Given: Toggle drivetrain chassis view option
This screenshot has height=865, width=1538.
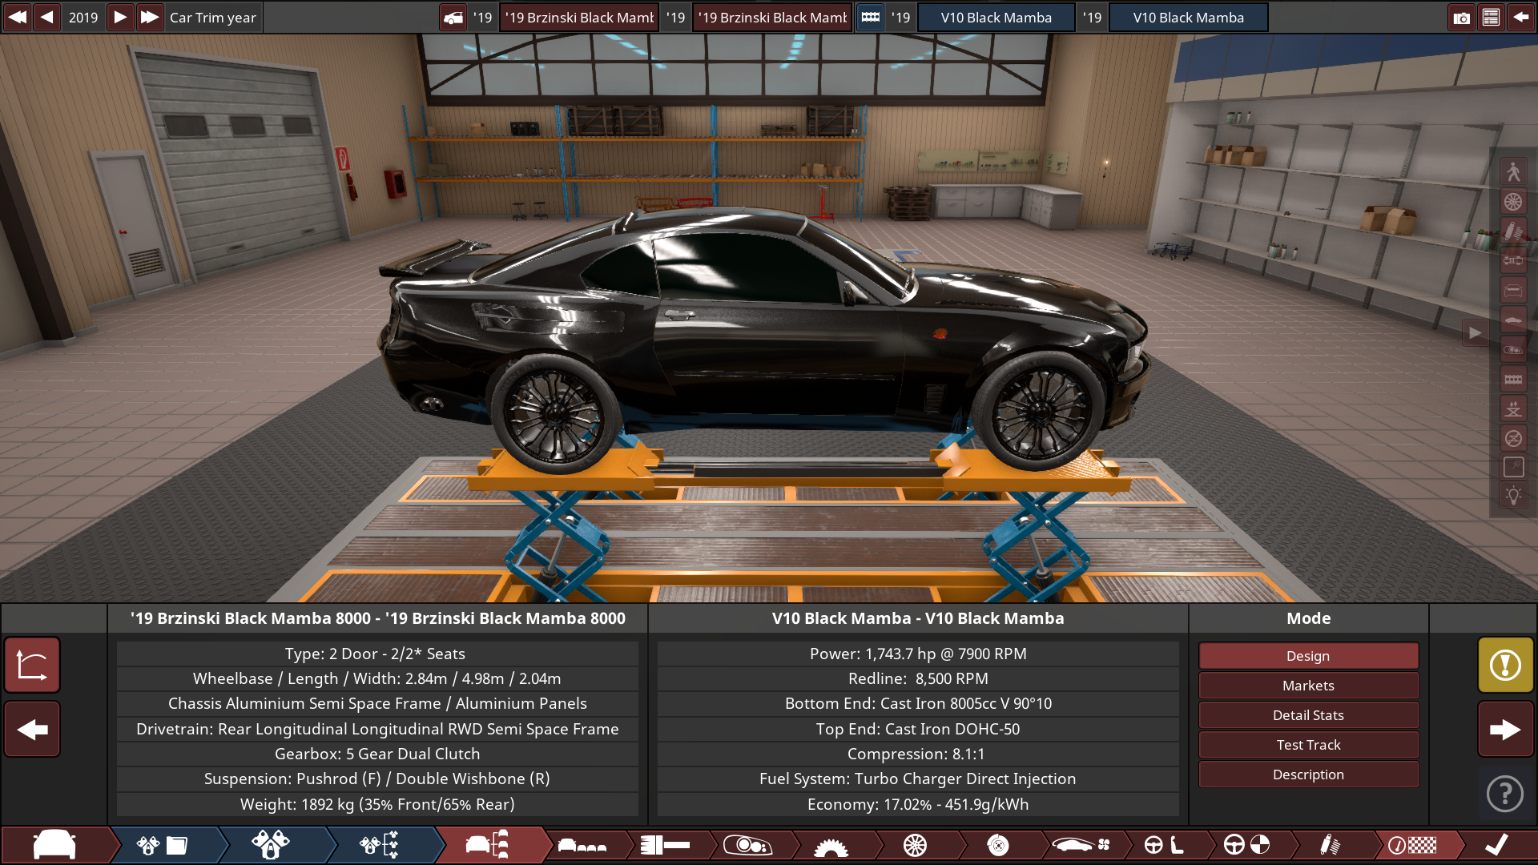Looking at the screenshot, I should (1513, 260).
